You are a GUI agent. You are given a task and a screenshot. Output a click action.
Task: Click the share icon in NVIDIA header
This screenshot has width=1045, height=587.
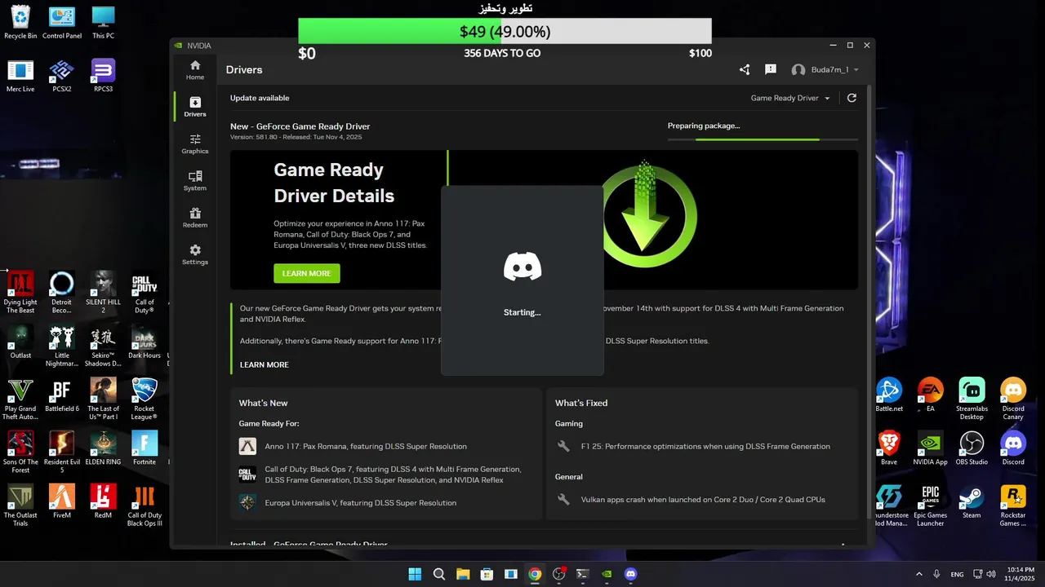pos(745,70)
